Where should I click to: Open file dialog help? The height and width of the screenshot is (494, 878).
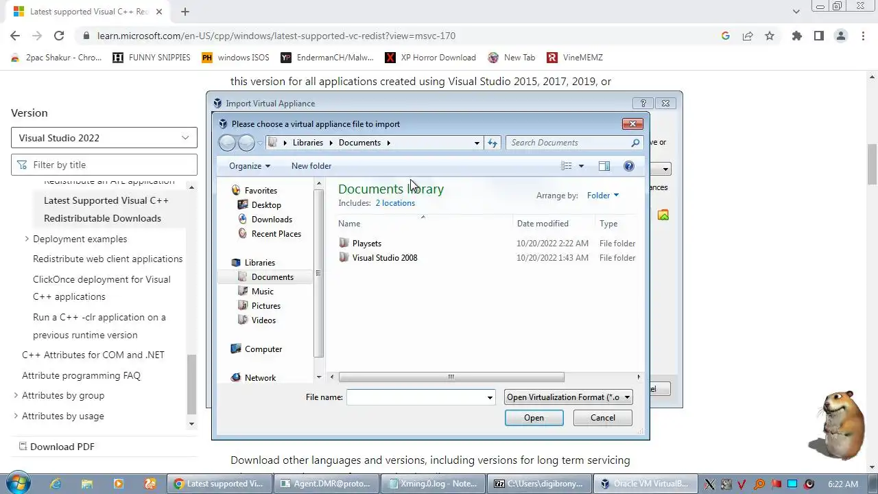629,166
